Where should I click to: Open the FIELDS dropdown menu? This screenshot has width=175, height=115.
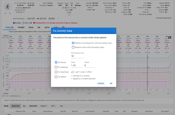click(x=44, y=106)
